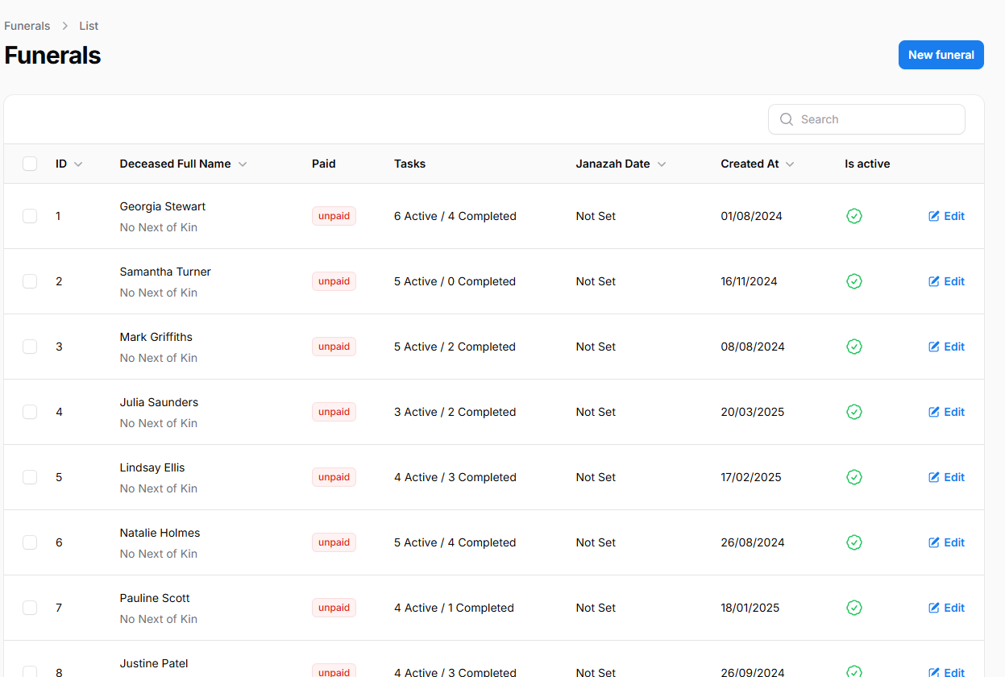
Task: Click the edit pencil icon for Georgia Stewart
Action: coord(934,216)
